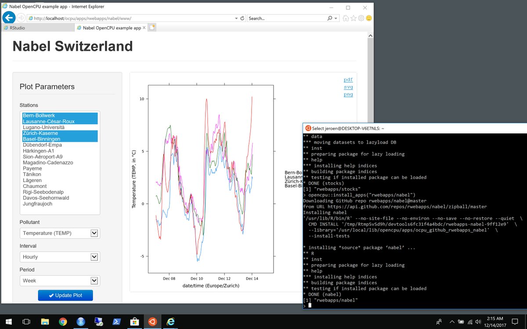
Task: Close the Nabel OpenCPU example app tab
Action: 145,28
